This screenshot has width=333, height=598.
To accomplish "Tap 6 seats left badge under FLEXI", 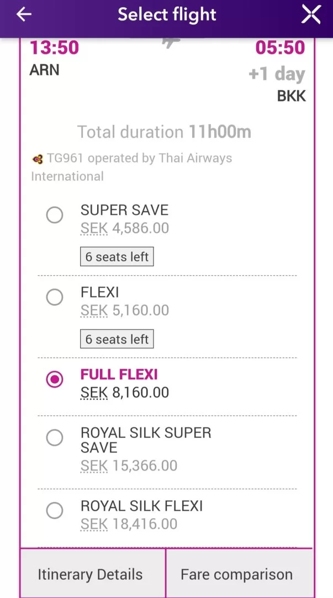I will coord(117,339).
